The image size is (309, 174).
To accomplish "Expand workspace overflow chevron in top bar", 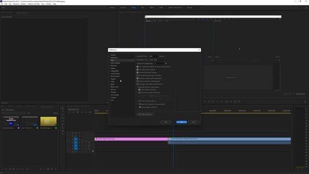I will [x=200, y=8].
